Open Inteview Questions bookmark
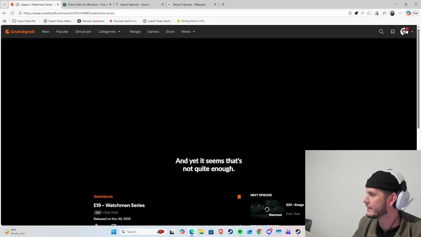 [x=91, y=21]
